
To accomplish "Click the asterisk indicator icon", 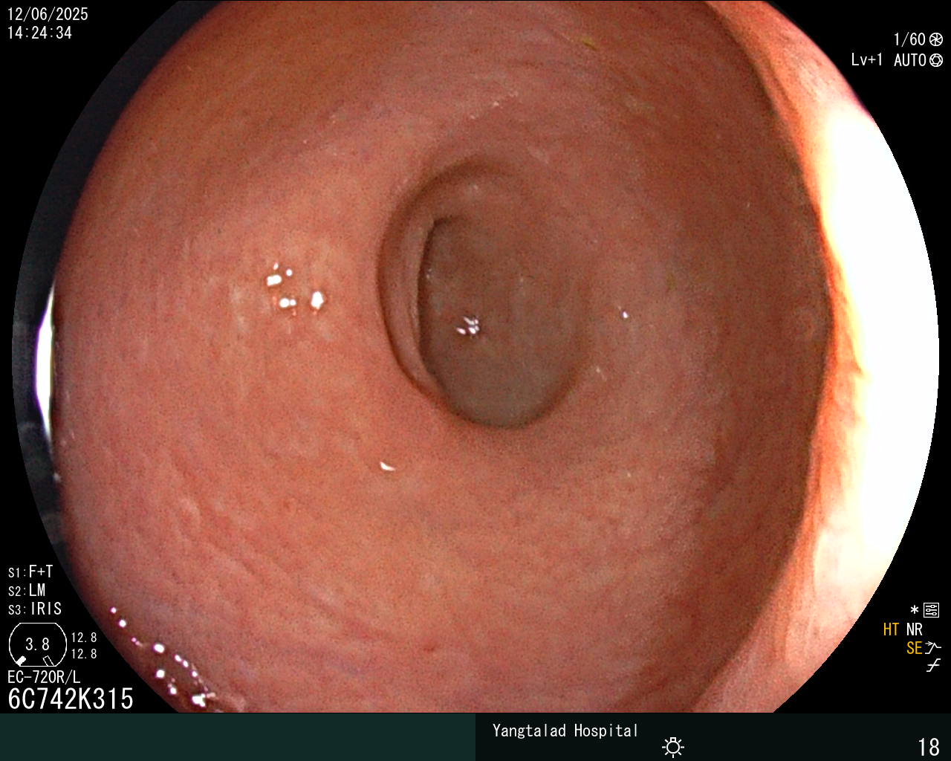I will coord(915,611).
